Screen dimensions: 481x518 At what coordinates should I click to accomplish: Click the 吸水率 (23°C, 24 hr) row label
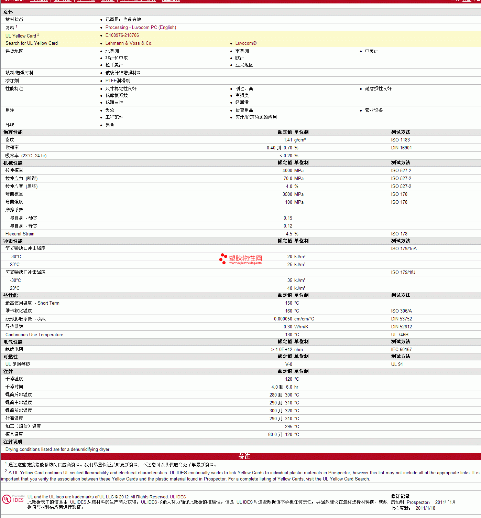click(x=26, y=156)
